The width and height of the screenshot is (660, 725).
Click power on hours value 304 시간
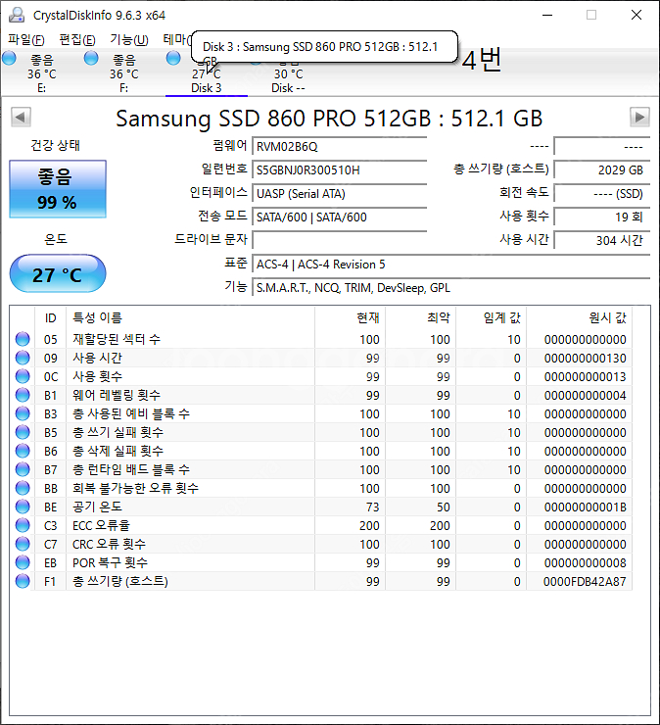click(602, 240)
